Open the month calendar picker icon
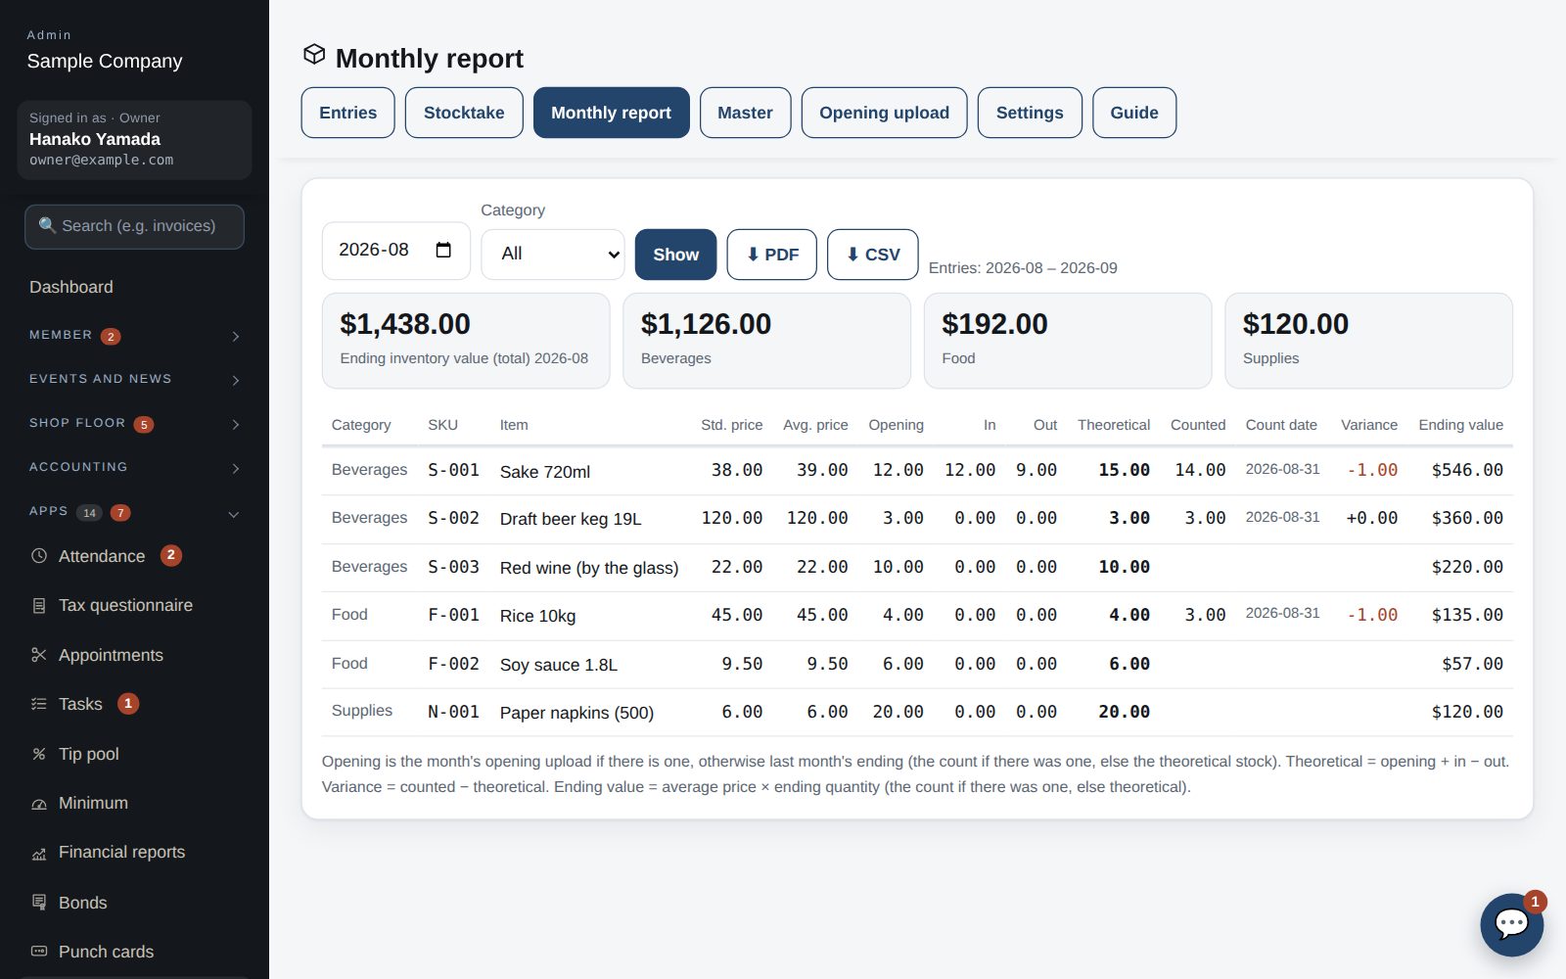 [443, 250]
